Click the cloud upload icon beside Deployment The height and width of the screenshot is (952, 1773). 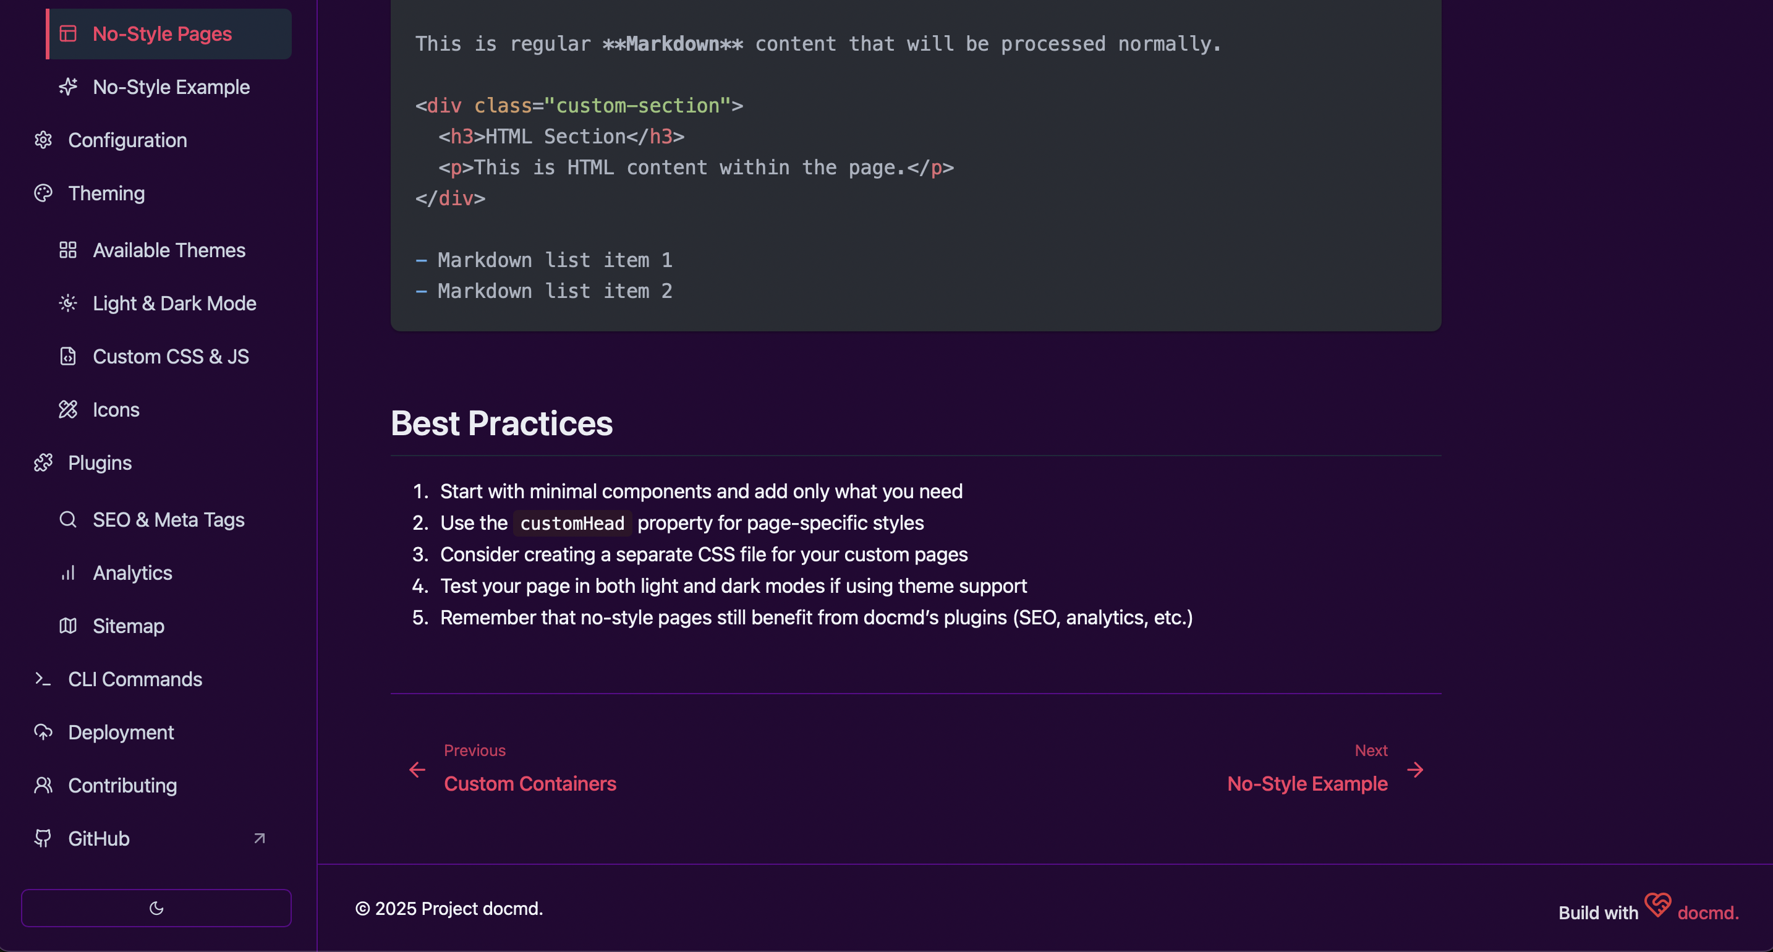coord(43,732)
